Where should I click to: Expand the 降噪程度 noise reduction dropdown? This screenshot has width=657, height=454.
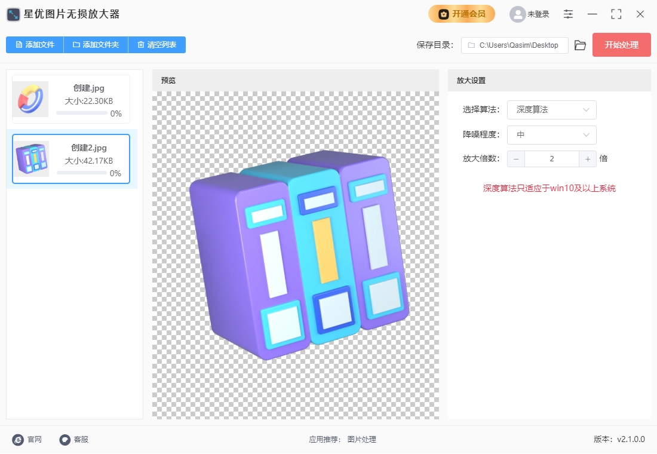[x=551, y=135]
